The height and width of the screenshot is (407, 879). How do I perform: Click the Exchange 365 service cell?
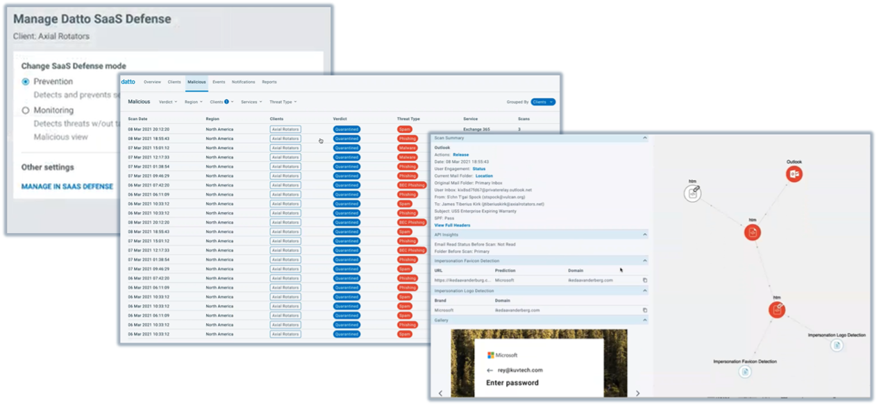(x=476, y=129)
